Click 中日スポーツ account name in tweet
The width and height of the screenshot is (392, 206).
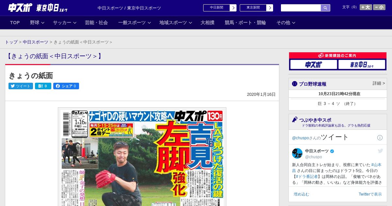click(x=317, y=151)
